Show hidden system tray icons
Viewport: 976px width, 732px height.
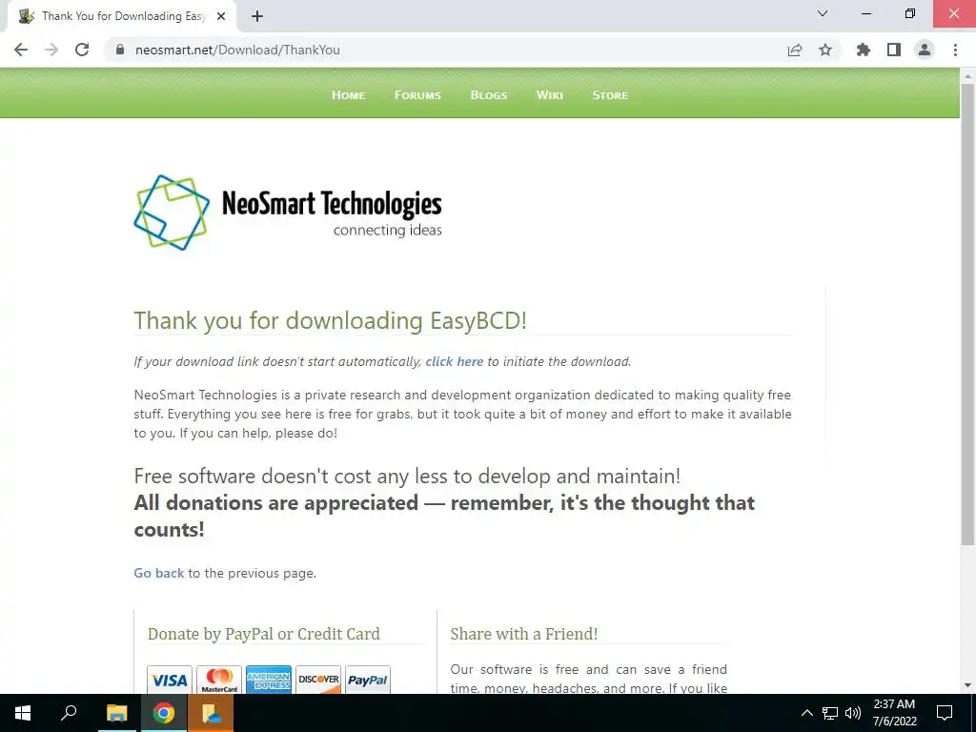coord(806,713)
